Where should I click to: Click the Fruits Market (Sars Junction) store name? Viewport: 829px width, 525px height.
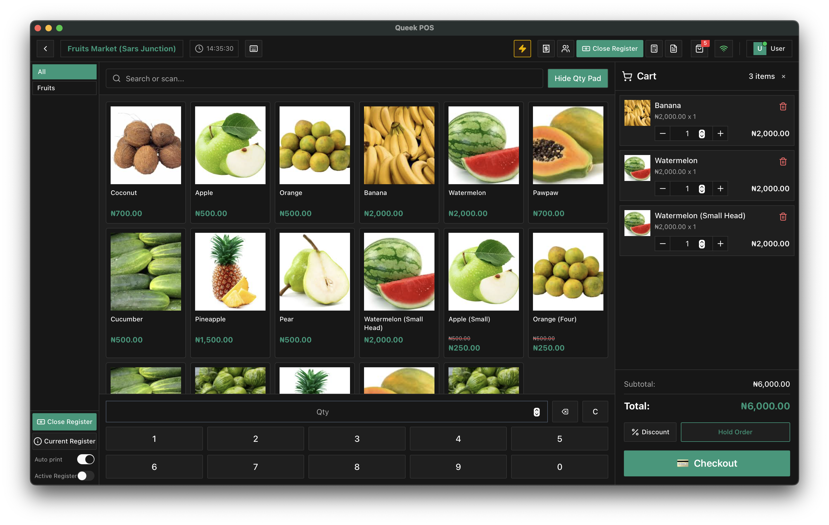pyautogui.click(x=121, y=49)
